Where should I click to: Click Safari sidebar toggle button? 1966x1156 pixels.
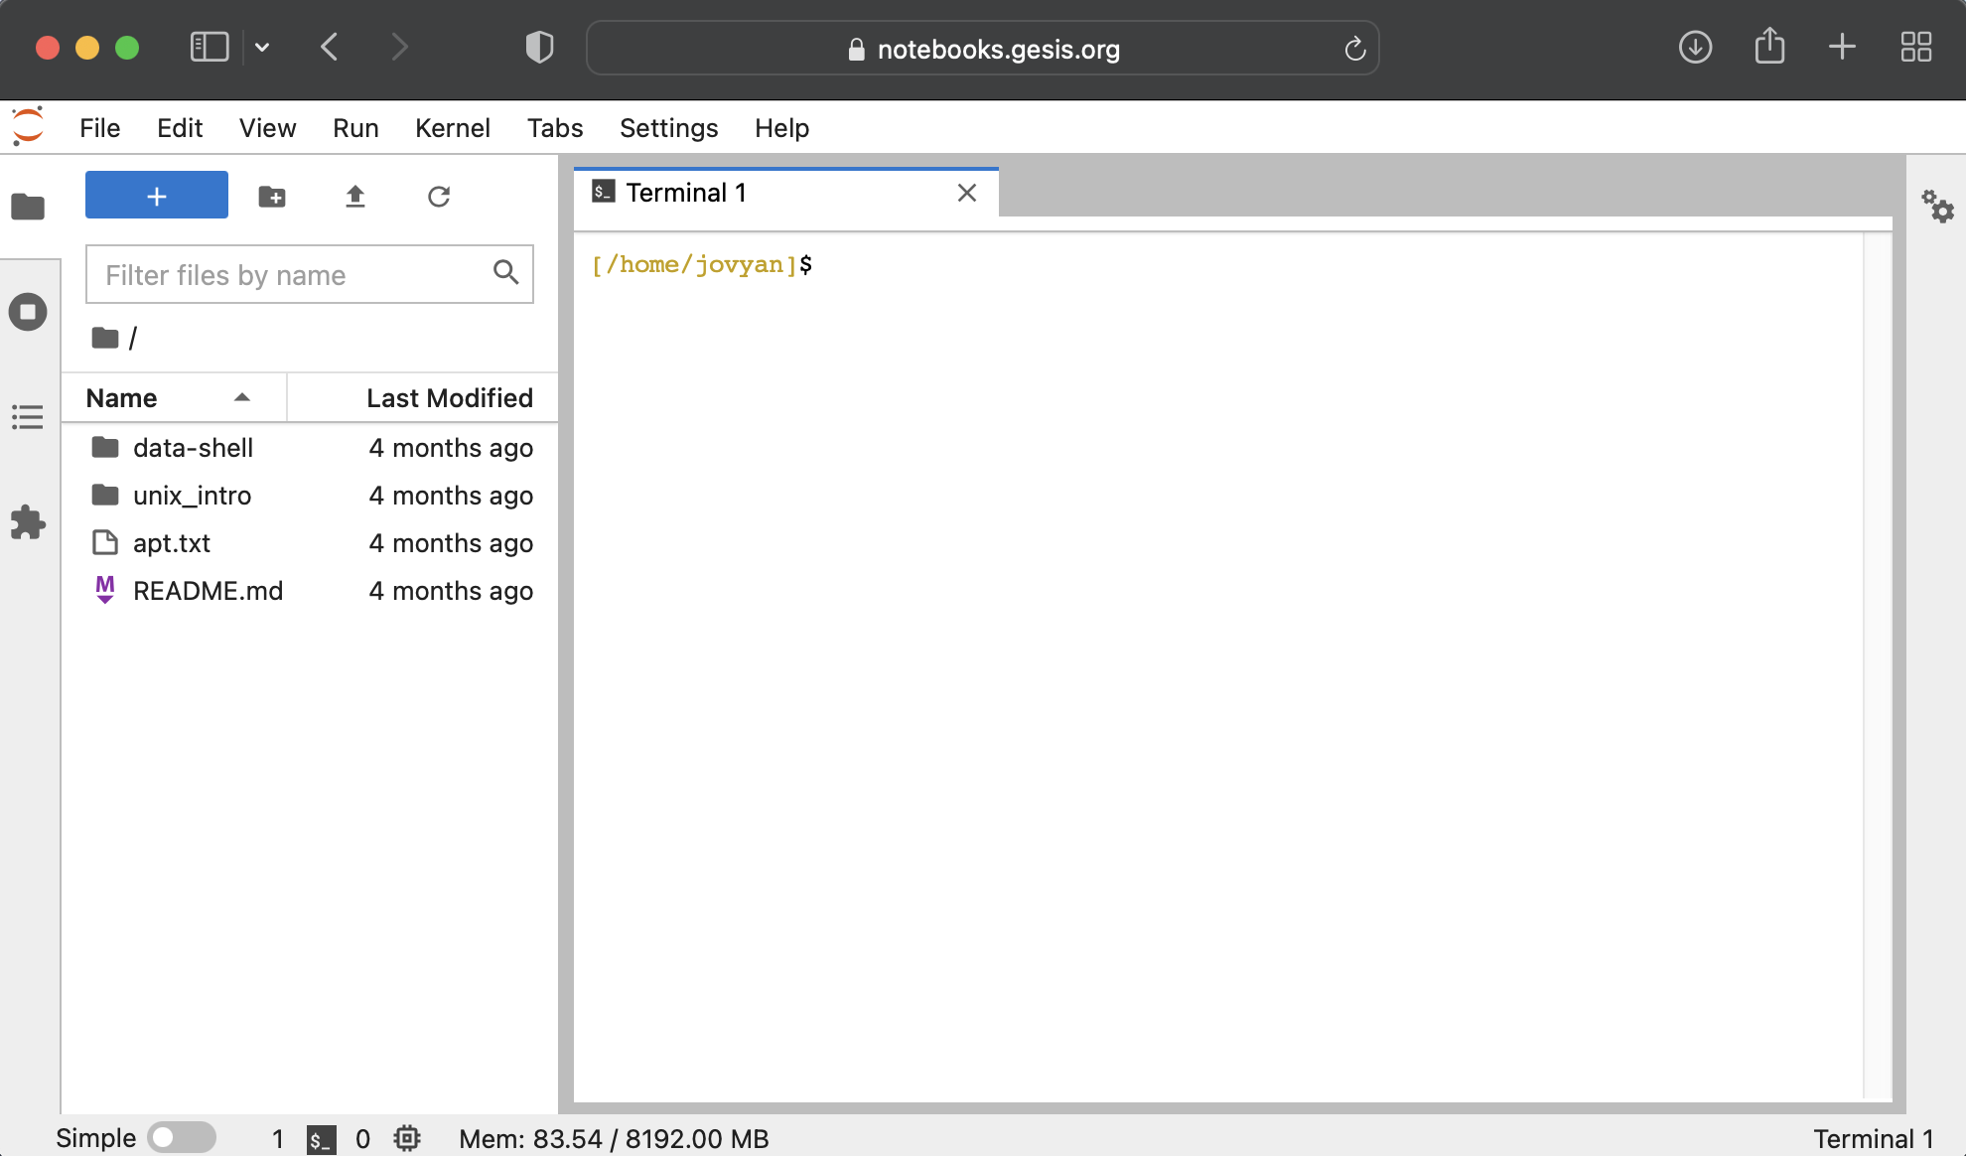pyautogui.click(x=210, y=48)
